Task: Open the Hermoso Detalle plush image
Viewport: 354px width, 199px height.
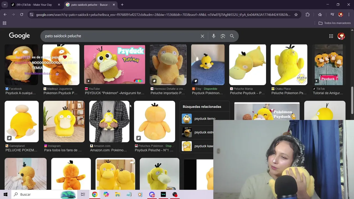Action: (x=168, y=64)
